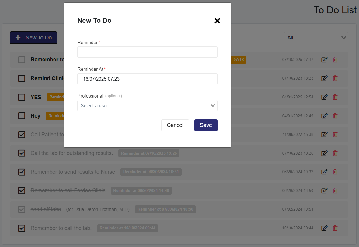
Task: Edit the 'Hey' to-do entry
Action: (x=324, y=116)
